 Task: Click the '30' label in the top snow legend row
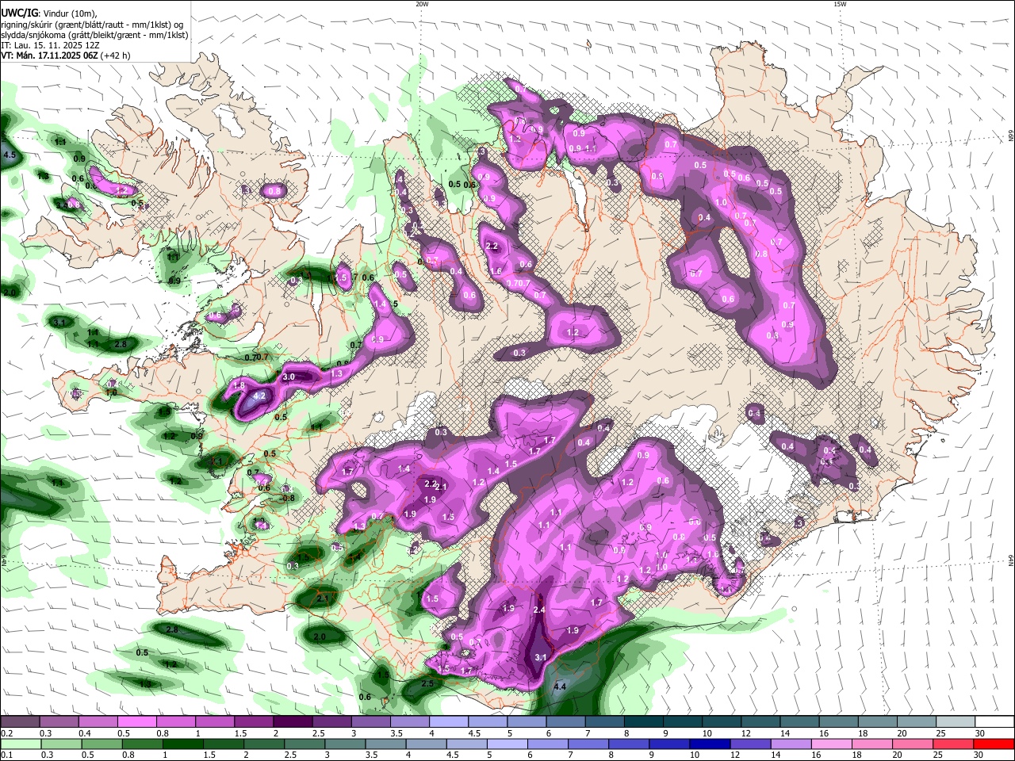980,733
